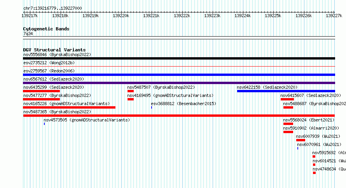Select the red bar under nsv5568024
This screenshot has height=188, width=346.
click(288, 124)
